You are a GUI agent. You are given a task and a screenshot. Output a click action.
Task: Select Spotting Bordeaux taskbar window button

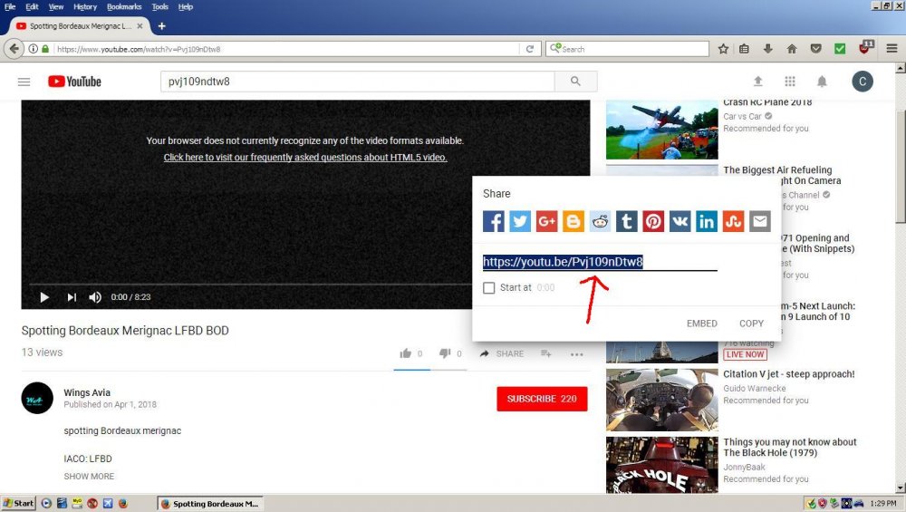pos(210,503)
